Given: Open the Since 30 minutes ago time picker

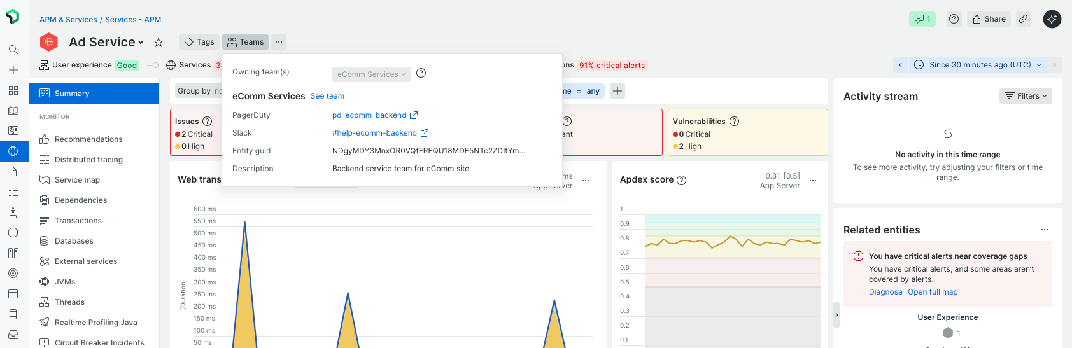Looking at the screenshot, I should tap(979, 65).
